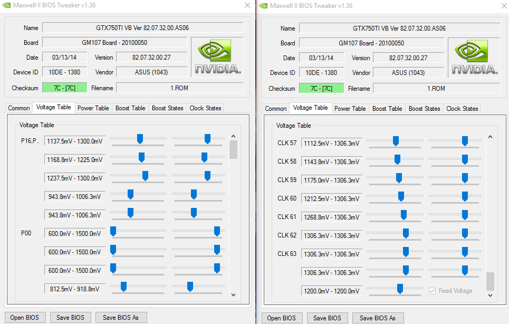This screenshot has width=509, height=324.
Task: Click NVIDIA logo in left window
Action: click(217, 57)
